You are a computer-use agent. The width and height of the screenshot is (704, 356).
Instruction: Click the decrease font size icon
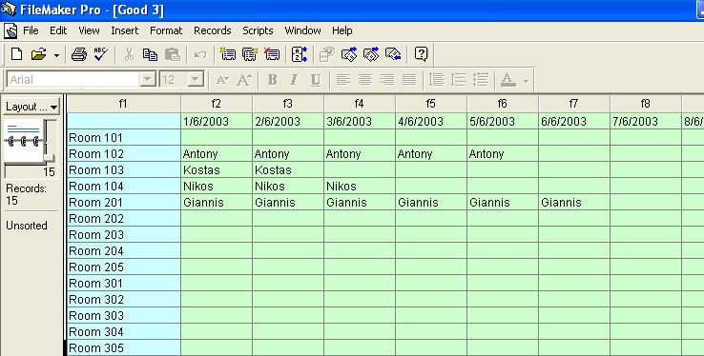[x=222, y=80]
